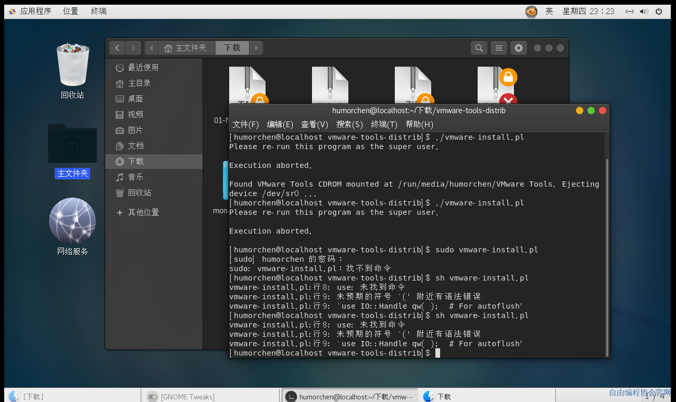Open 最近使用 in the sidebar
Screen dimensions: 676x402
154,67
